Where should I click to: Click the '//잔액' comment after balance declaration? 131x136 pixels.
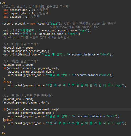pyautogui.click(x=35, y=17)
